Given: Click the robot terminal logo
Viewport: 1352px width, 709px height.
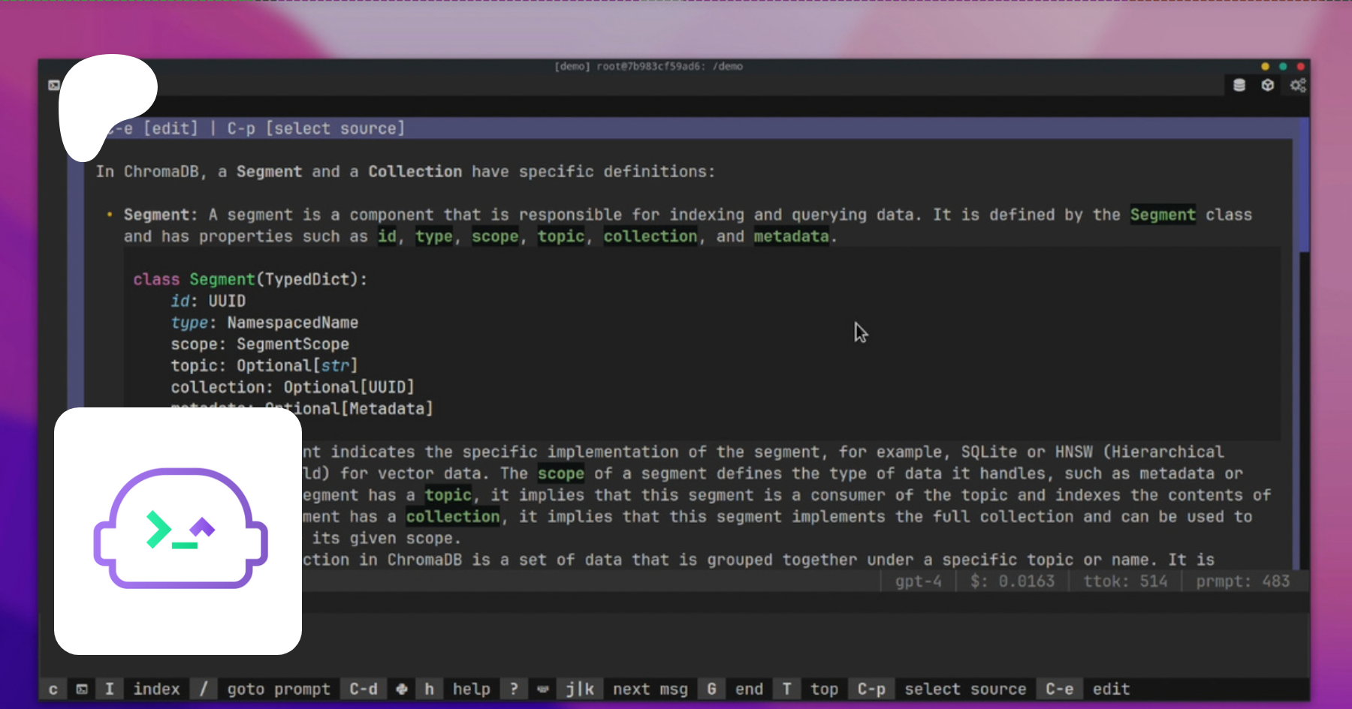Looking at the screenshot, I should (x=179, y=530).
